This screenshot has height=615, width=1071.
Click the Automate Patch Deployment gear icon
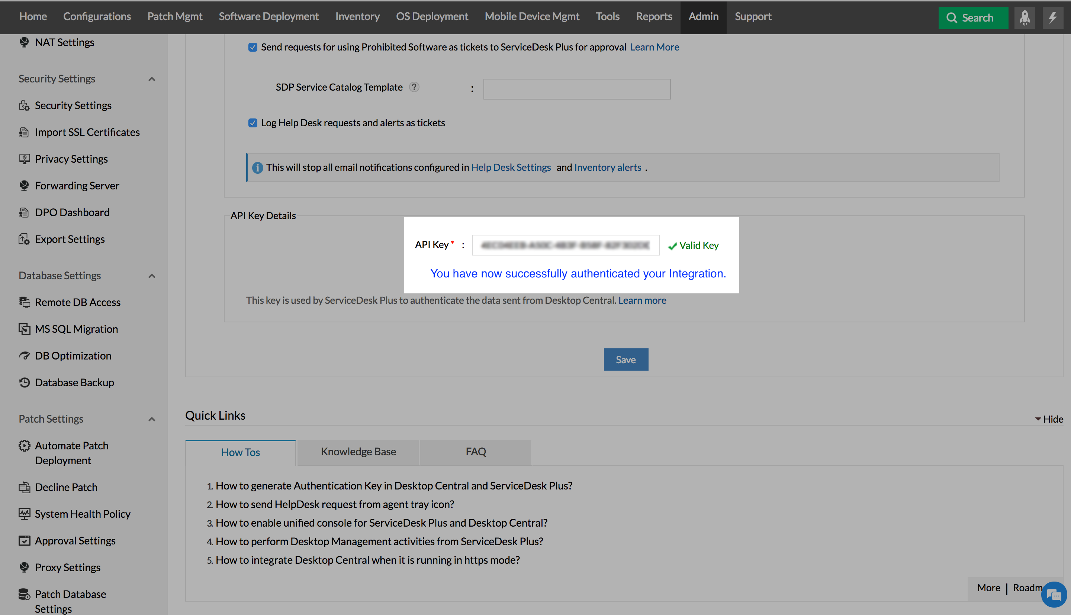pos(24,446)
